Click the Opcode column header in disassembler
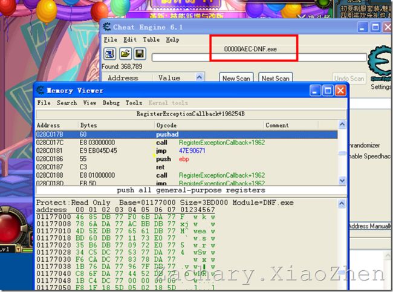The height and width of the screenshot is (292, 393). click(209, 125)
